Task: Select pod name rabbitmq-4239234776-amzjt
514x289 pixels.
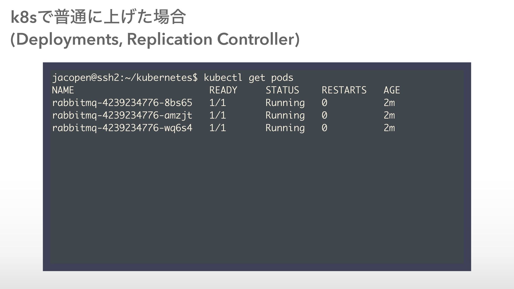Action: 122,115
